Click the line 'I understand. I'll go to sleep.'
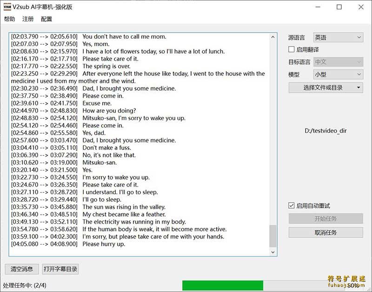The image size is (372, 292). (x=120, y=192)
